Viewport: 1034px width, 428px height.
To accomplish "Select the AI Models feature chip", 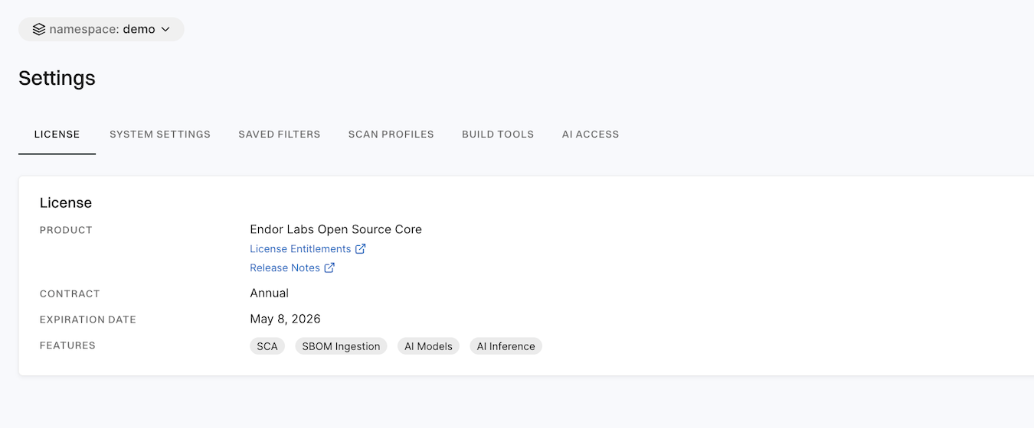I will point(428,346).
